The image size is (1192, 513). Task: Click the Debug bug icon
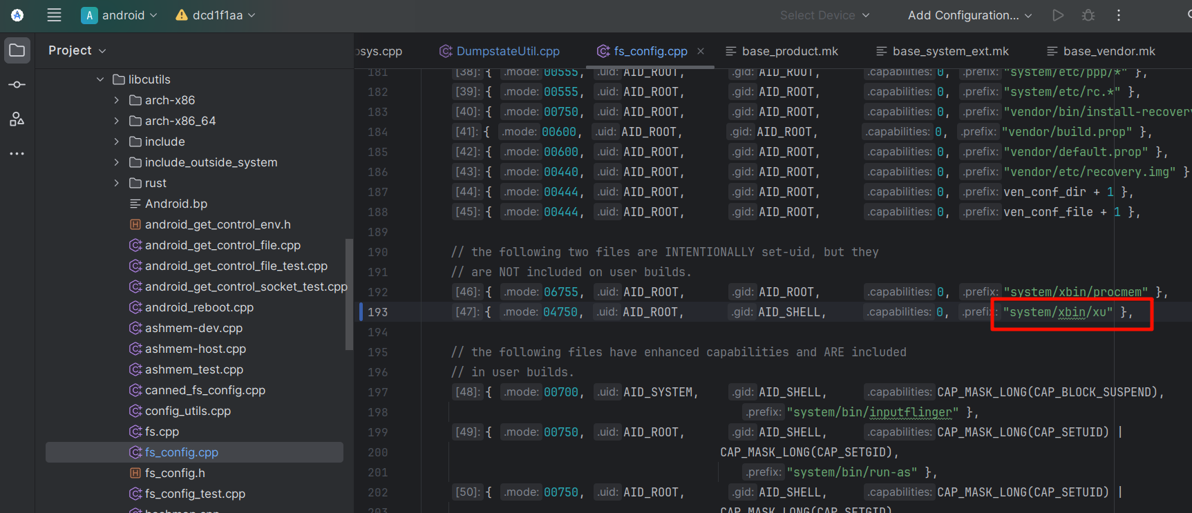1088,15
